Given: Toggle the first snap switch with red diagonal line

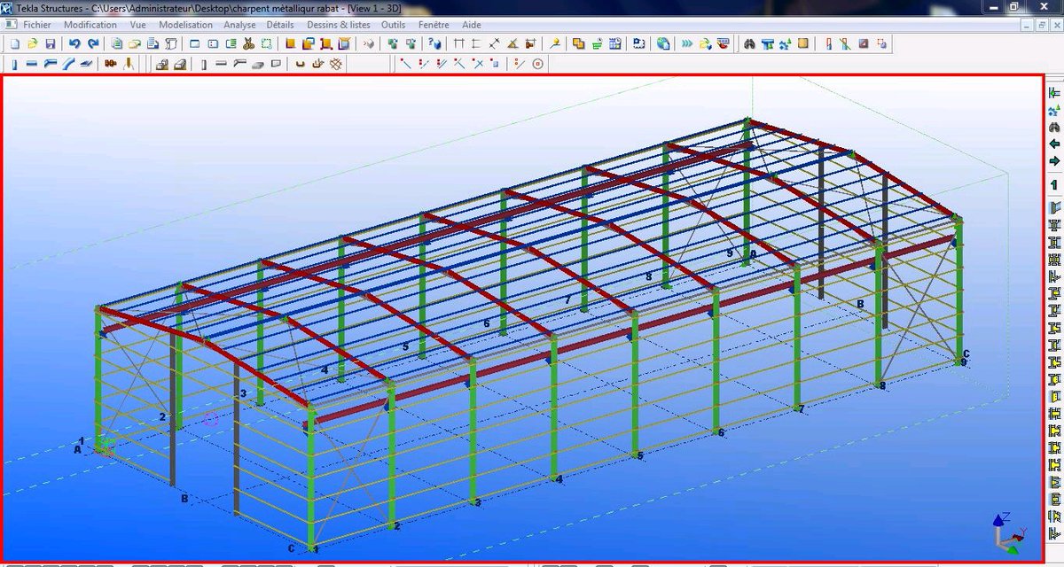Looking at the screenshot, I should tap(405, 64).
